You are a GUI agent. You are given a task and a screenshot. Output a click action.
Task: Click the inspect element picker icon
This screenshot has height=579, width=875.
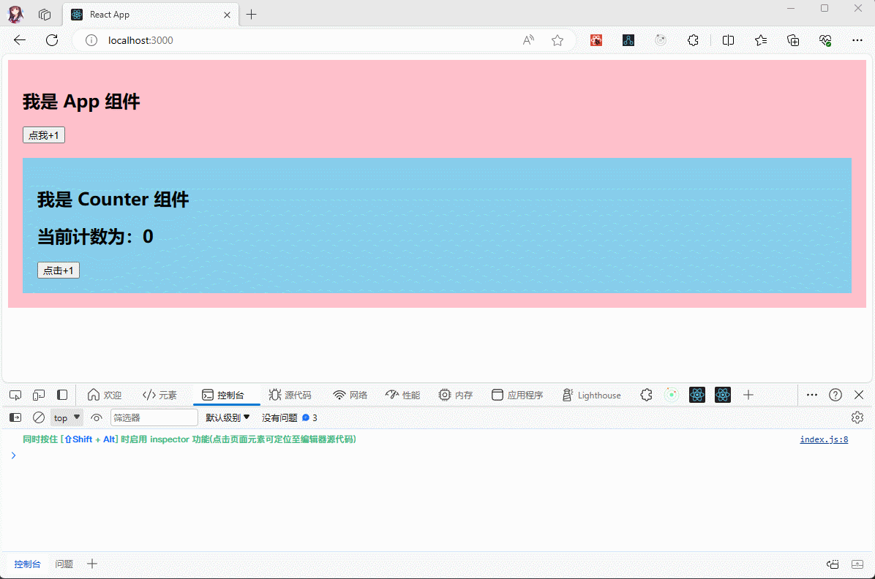15,395
